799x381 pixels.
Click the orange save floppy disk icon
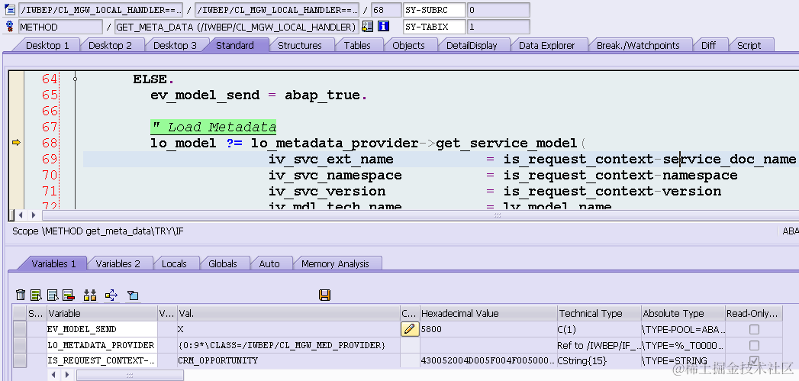point(324,294)
